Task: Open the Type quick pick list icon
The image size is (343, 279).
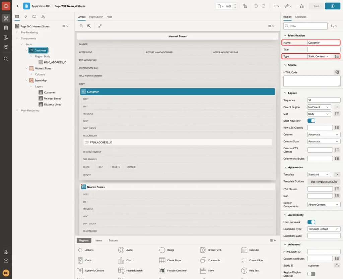Action: point(337,56)
